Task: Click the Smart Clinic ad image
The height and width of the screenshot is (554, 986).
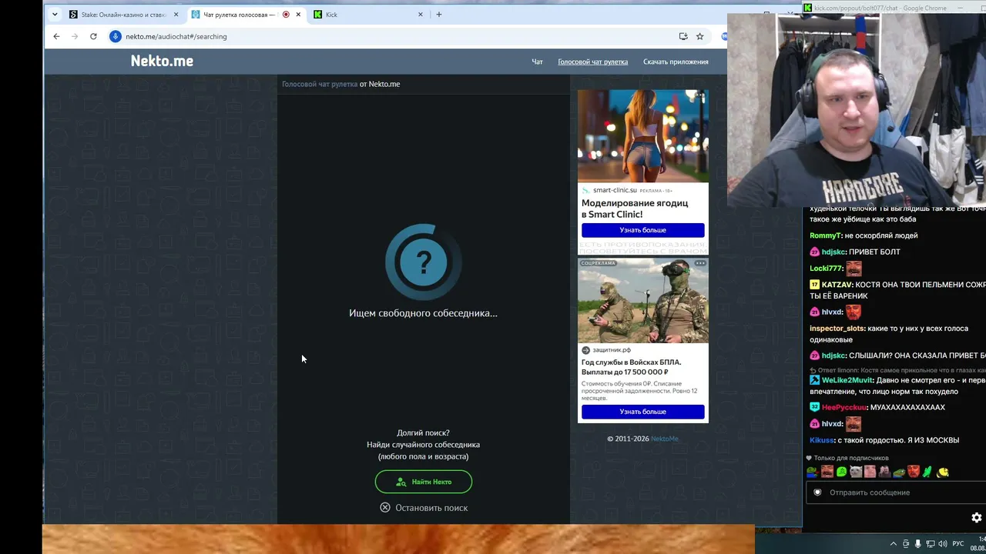Action: pos(642,135)
